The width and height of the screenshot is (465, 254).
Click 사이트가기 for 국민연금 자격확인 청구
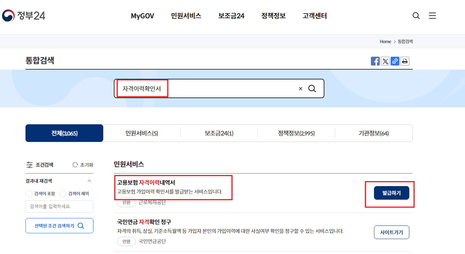391,232
